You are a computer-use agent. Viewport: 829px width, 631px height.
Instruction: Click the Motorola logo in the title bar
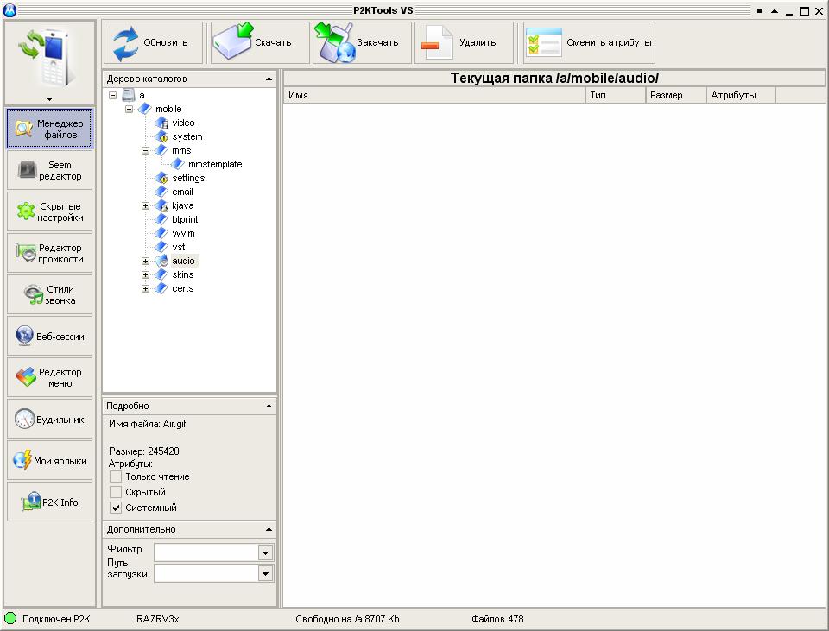coord(9,10)
